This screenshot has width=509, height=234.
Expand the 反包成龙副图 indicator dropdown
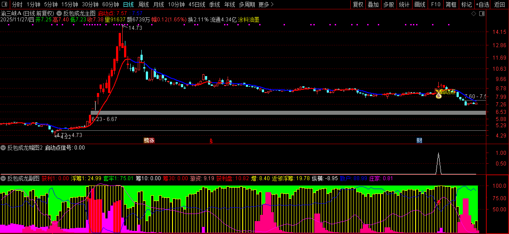pos(4,178)
